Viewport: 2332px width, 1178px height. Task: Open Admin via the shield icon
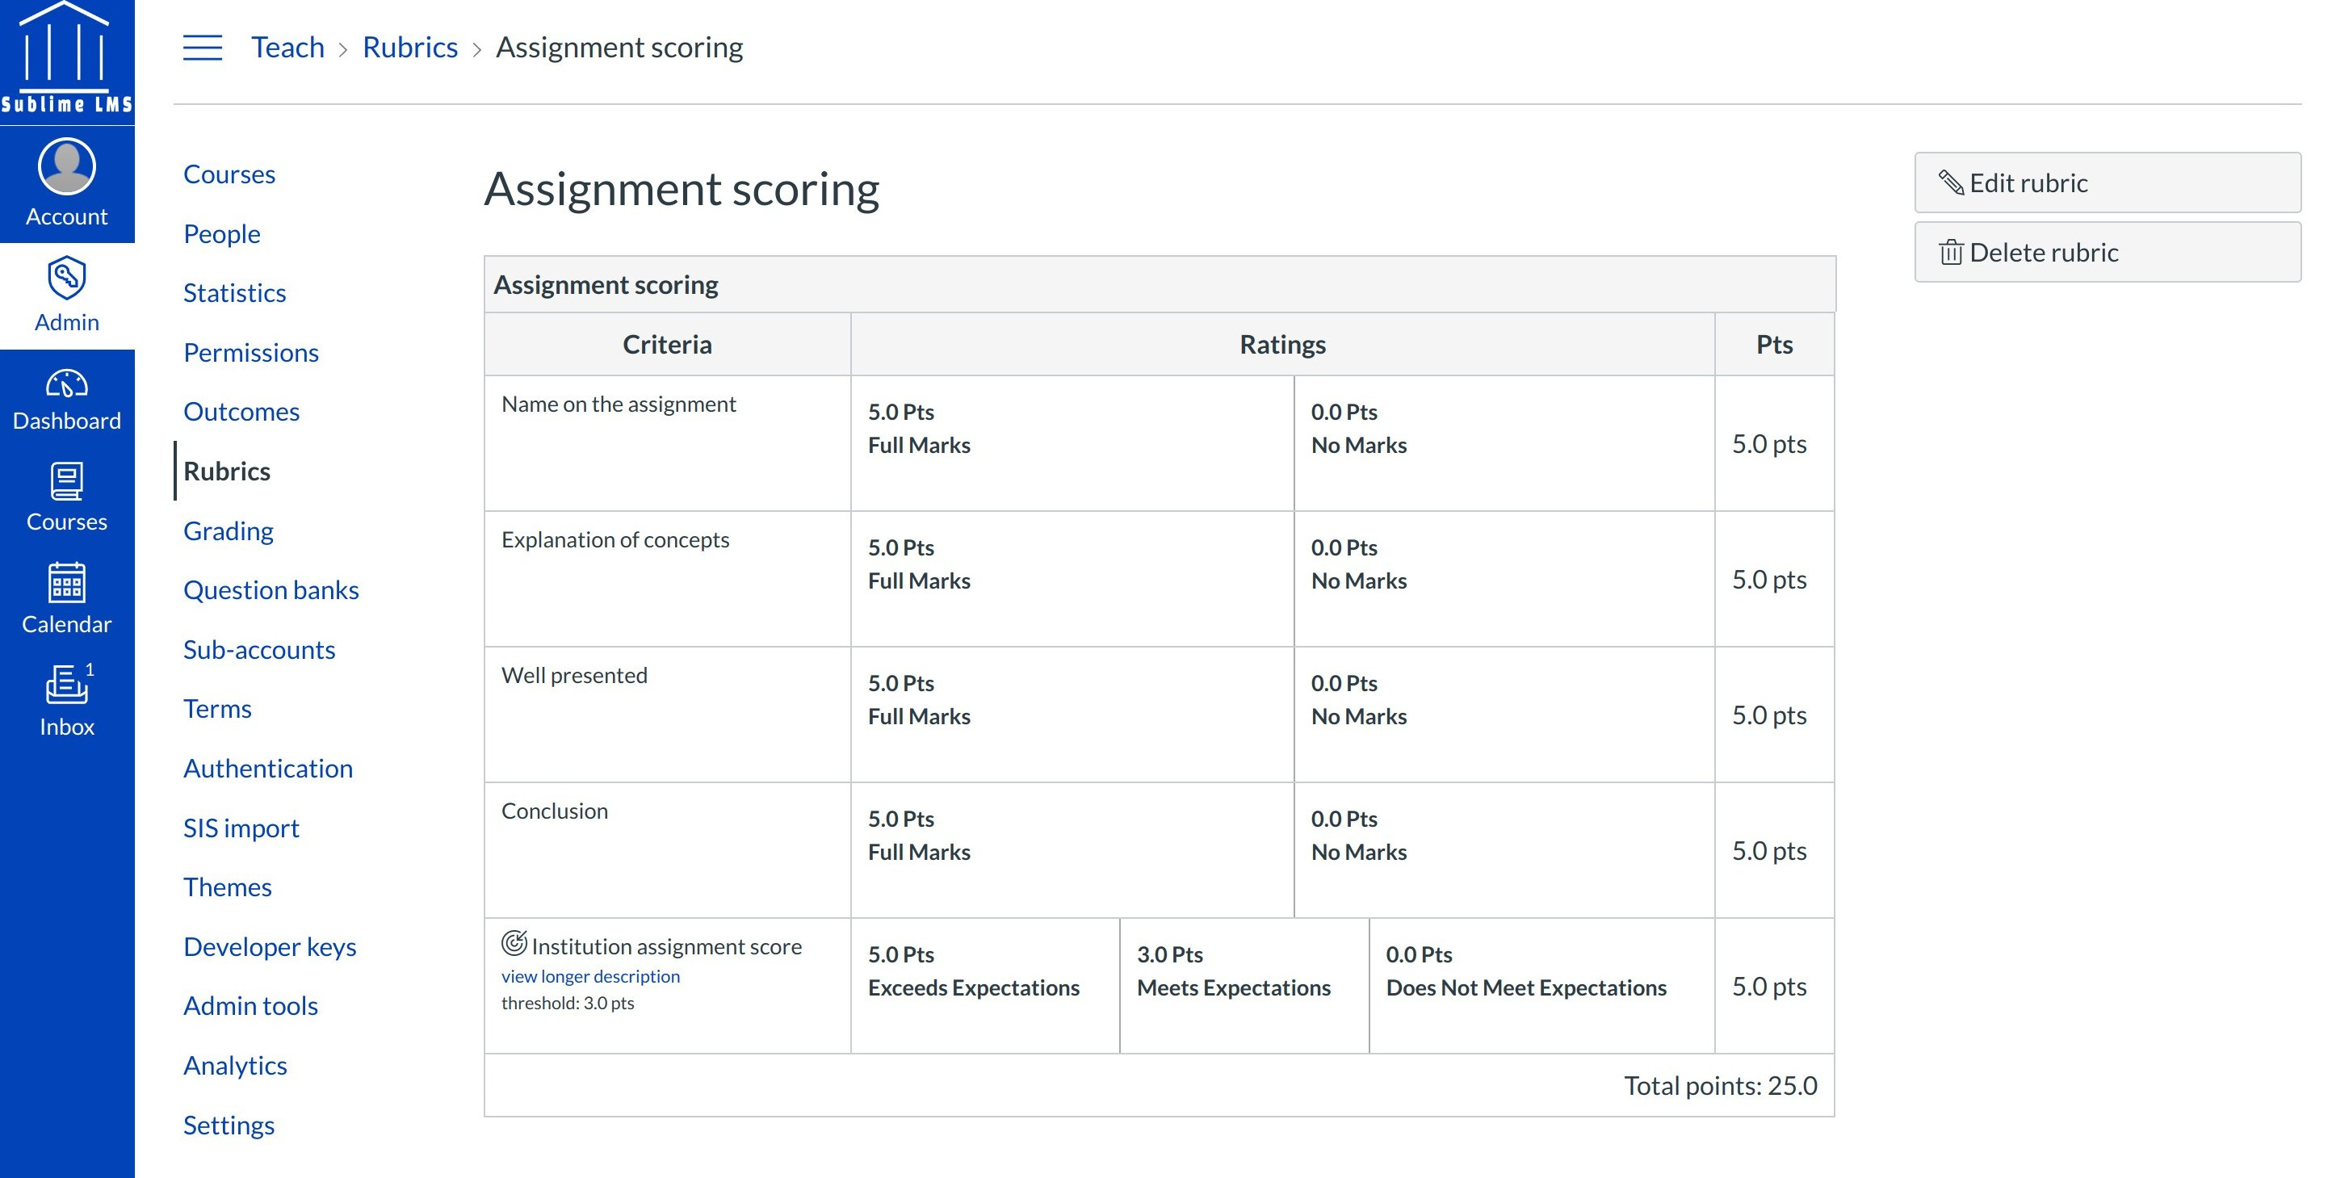click(x=67, y=277)
